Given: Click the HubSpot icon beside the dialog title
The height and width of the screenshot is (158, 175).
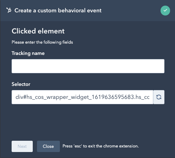Looking at the screenshot, I should 9,10.
